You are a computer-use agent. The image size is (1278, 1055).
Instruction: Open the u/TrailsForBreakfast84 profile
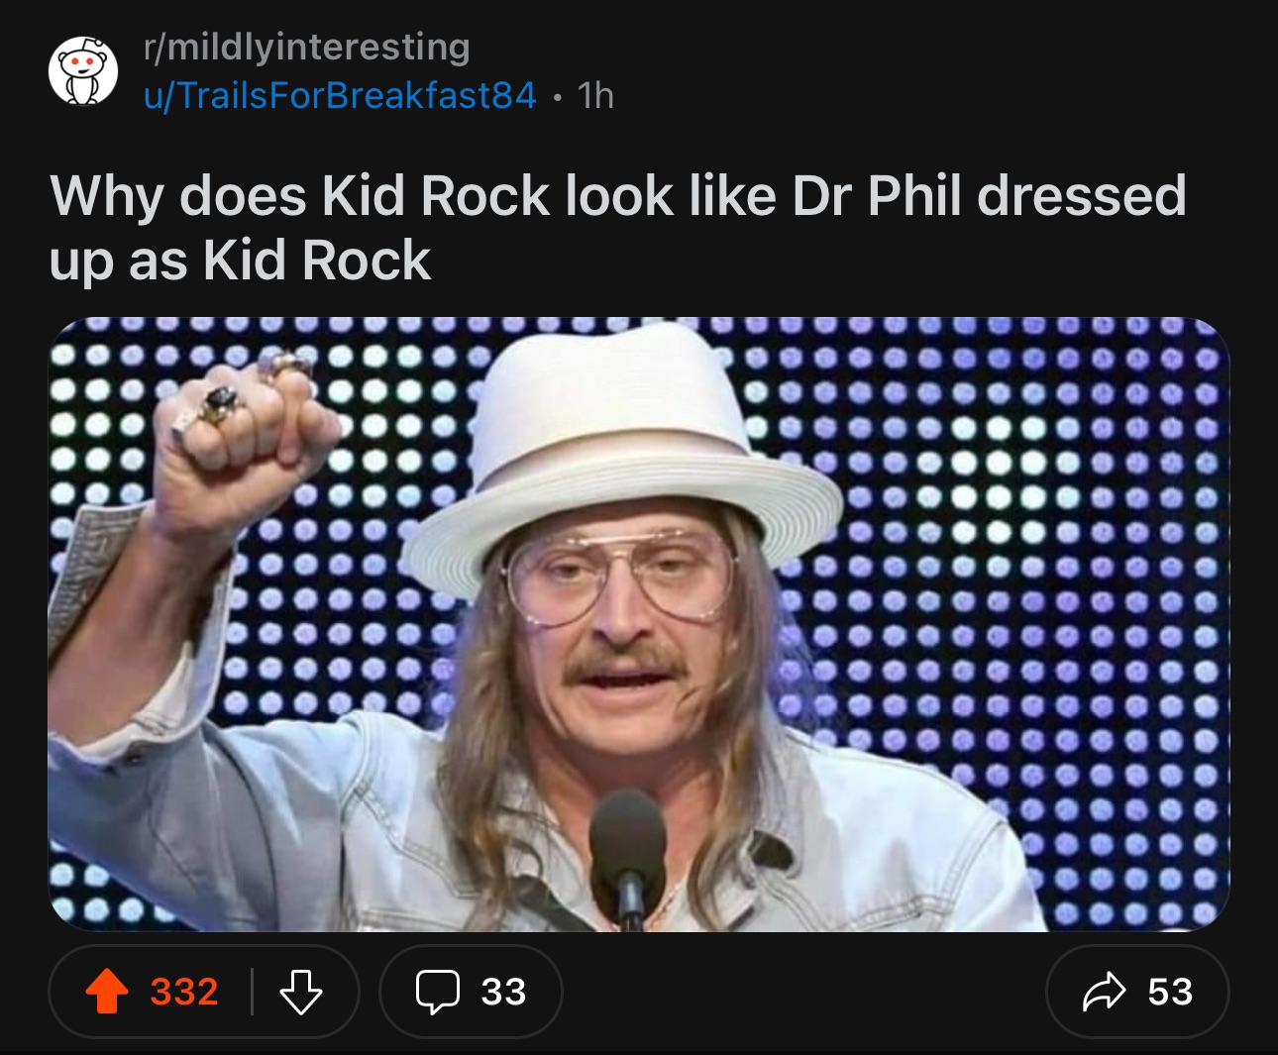[x=340, y=96]
